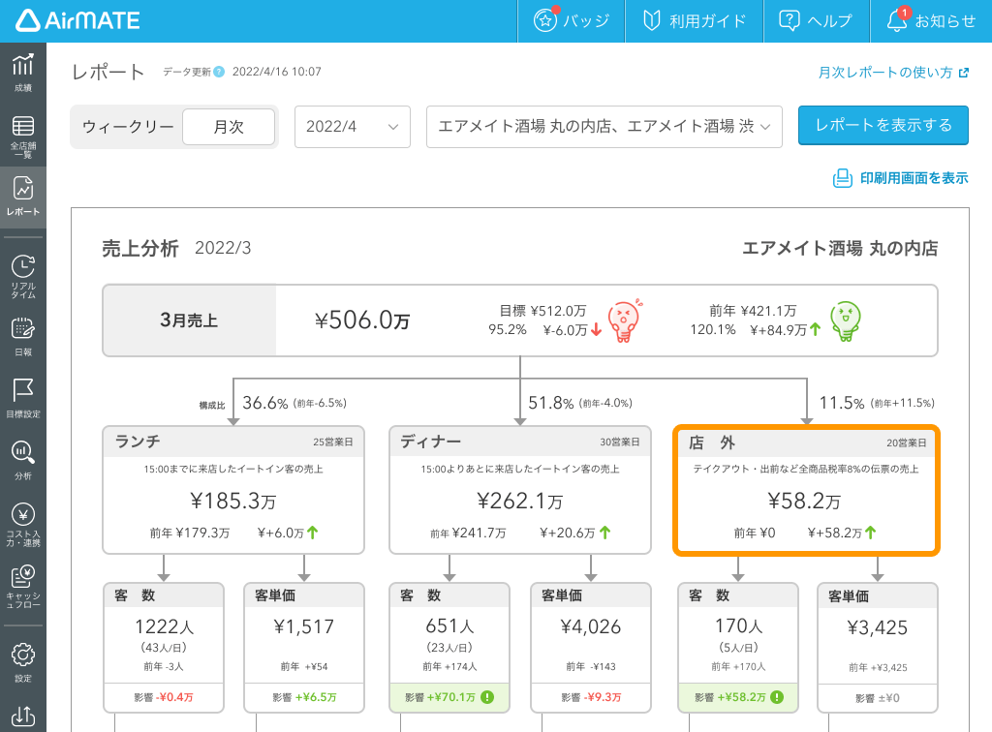Click the 36.6% composition ratio

coord(265,403)
